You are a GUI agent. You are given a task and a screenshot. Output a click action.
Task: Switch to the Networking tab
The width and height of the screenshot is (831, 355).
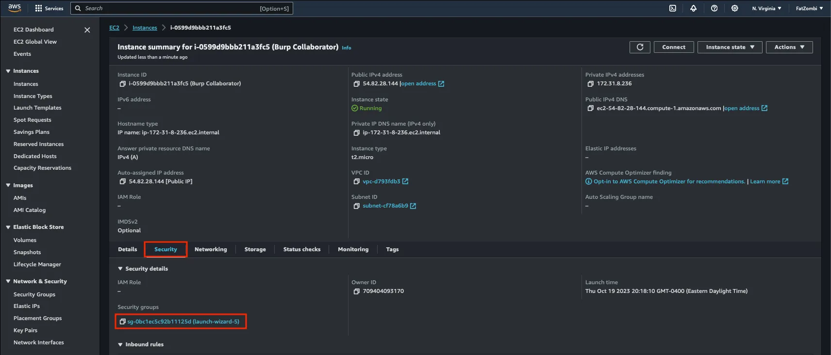[211, 249]
